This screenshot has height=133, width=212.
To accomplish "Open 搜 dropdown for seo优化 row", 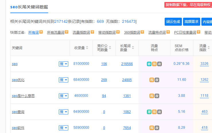I will coord(64,80).
